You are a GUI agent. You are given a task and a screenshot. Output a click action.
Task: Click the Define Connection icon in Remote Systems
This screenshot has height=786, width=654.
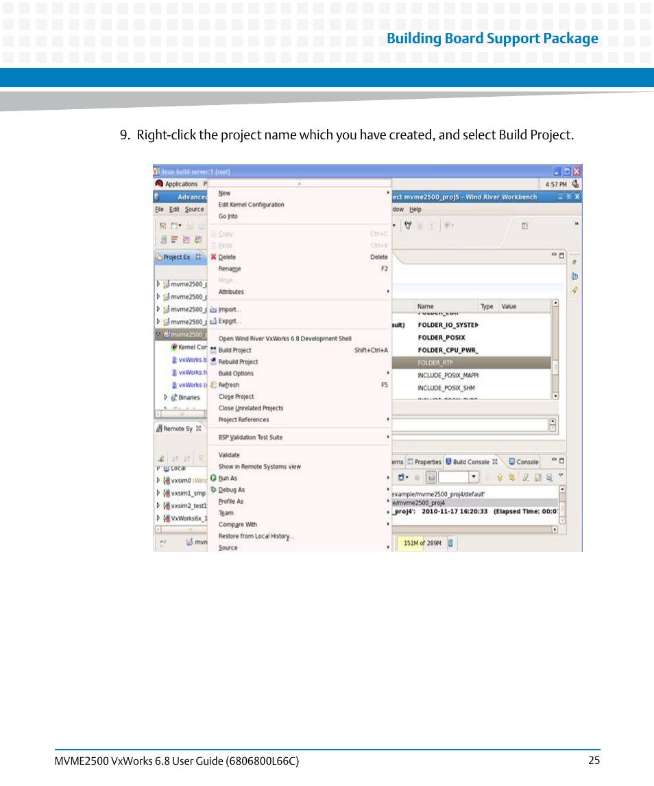point(160,458)
